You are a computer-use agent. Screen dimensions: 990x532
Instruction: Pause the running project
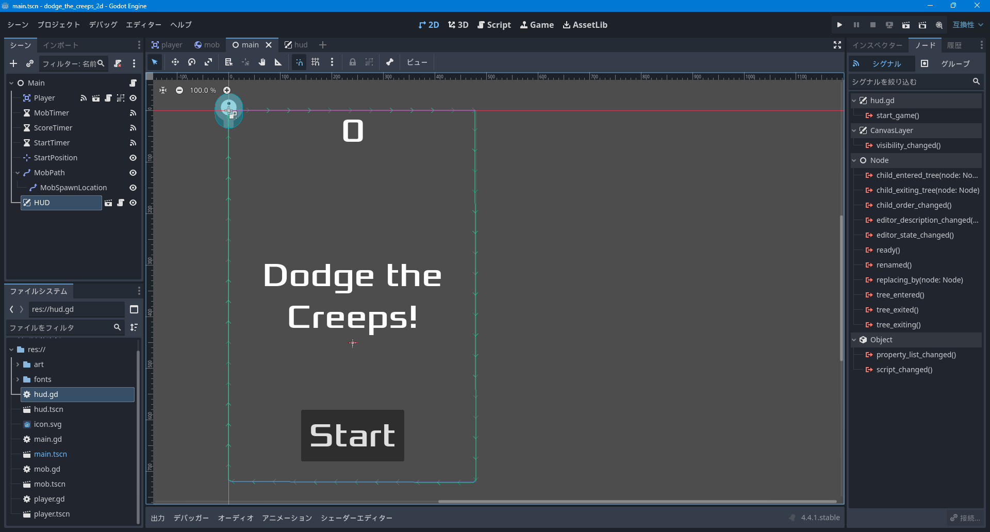856,25
